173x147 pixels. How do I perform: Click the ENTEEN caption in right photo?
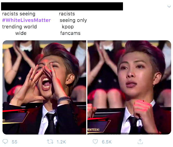pyautogui.click(x=94, y=130)
